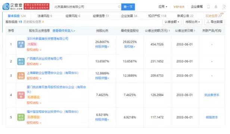This screenshot has height=134, width=230.
Task: Click the green logo badge in row 5
Action: [x=21, y=117]
